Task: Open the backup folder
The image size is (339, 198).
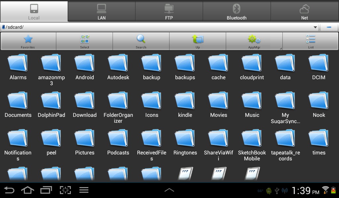Action: click(x=152, y=67)
